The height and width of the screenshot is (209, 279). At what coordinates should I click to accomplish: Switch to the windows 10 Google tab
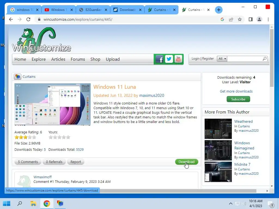coord(24,10)
